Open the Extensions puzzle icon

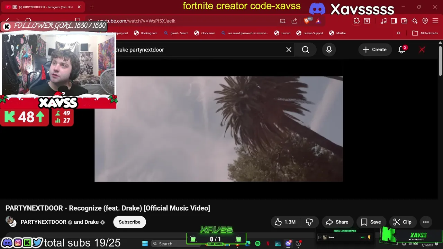[x=356, y=21]
